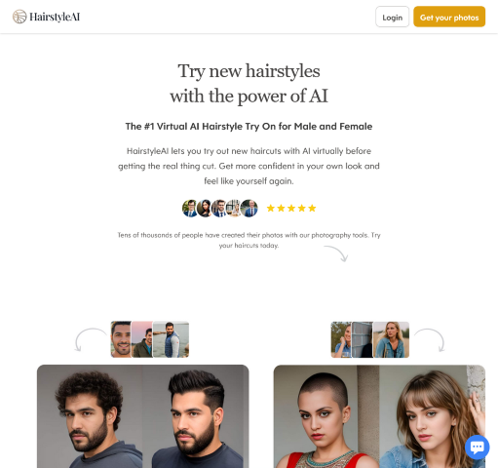The image size is (498, 468).
Task: Select the smiling man close-up source photo
Action: coord(121,339)
